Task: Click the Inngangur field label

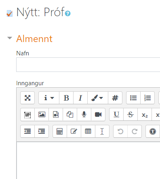Action: point(30,83)
